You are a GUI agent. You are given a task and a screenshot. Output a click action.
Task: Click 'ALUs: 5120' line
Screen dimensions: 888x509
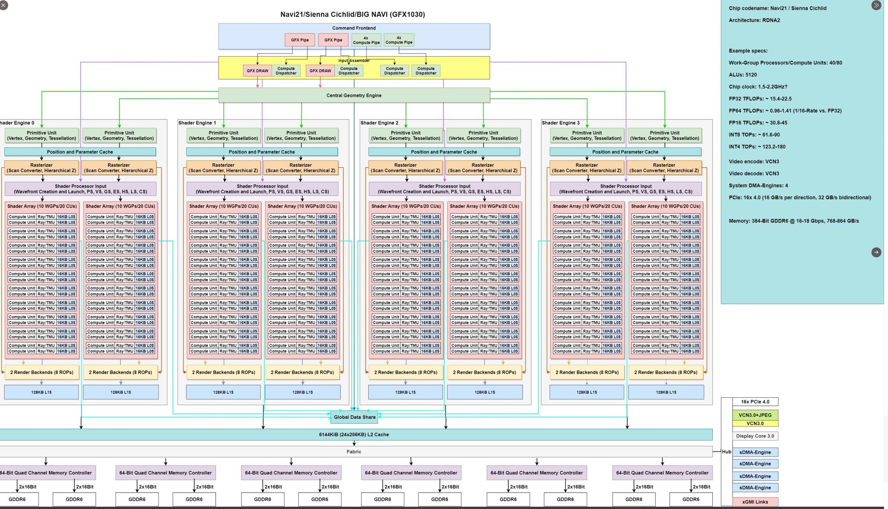tap(743, 75)
